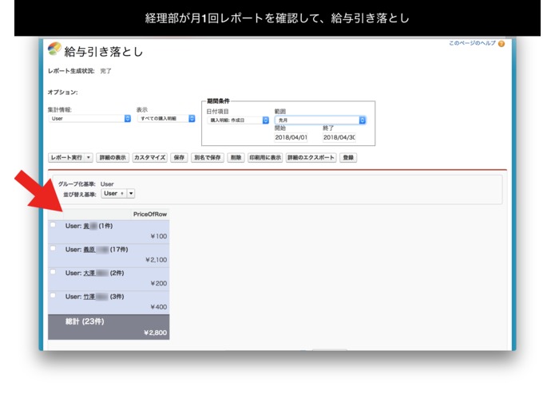Open the 竹澤 user link
The width and height of the screenshot is (555, 394).
pyautogui.click(x=96, y=297)
